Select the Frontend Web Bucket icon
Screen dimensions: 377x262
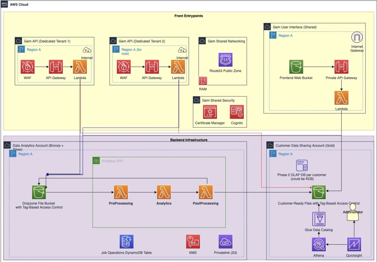pyautogui.click(x=296, y=67)
